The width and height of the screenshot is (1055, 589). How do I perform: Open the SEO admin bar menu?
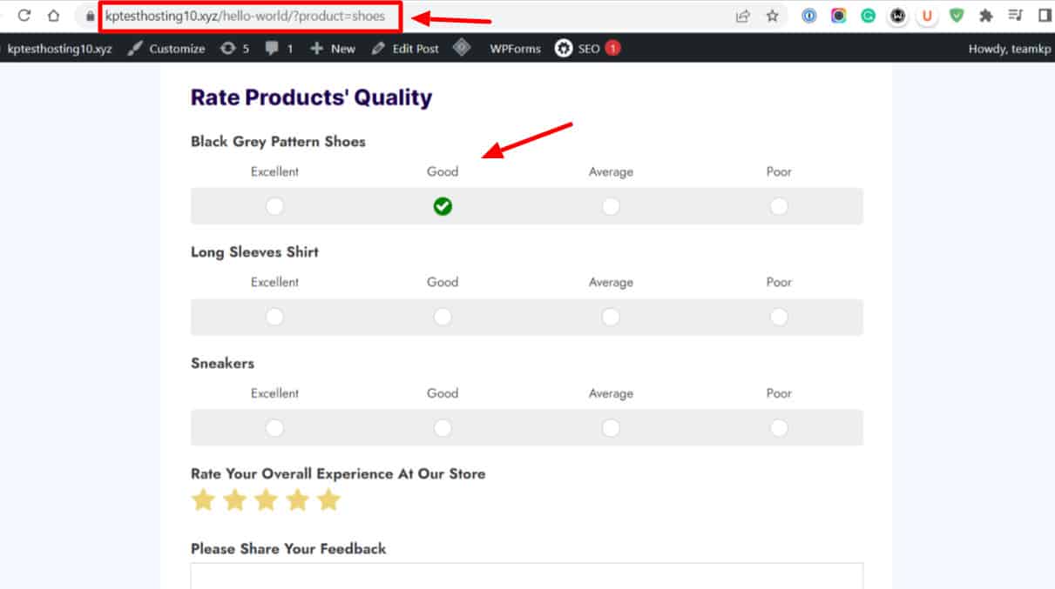(587, 49)
